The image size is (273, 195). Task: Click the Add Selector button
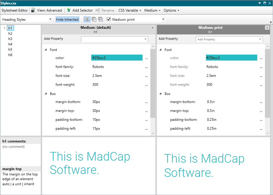[x=80, y=10]
